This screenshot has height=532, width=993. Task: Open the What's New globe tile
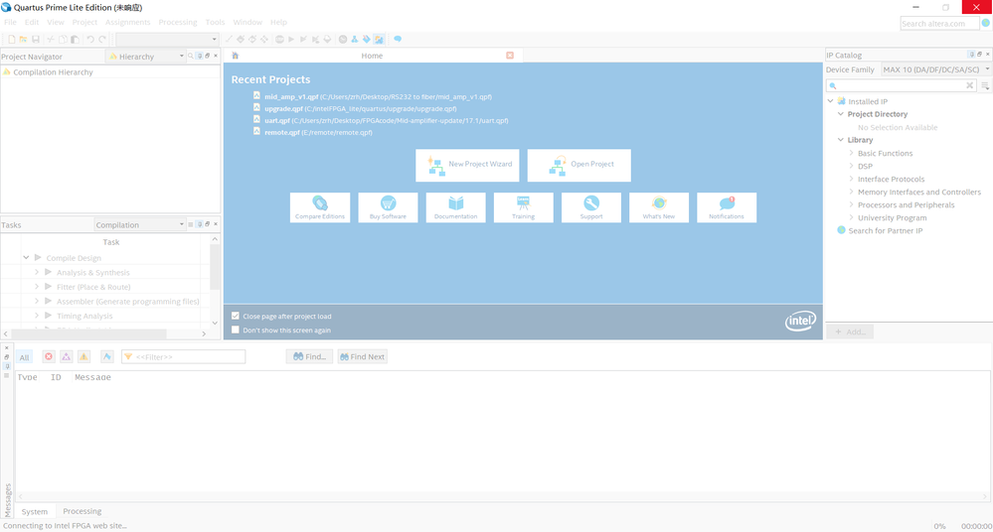[659, 207]
